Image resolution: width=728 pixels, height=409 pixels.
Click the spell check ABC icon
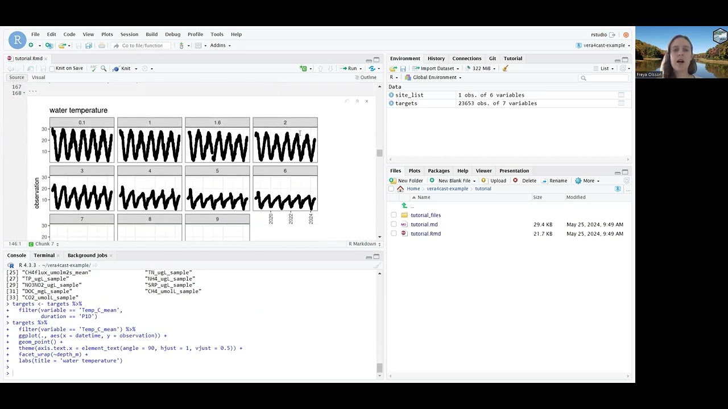[93, 68]
